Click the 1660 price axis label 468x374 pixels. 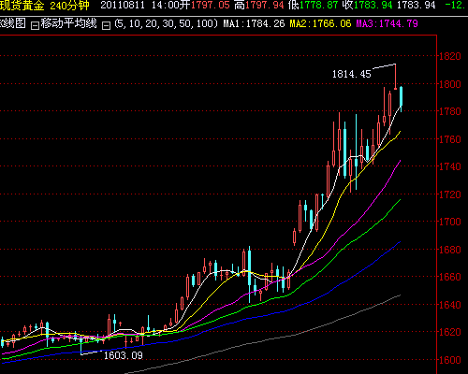[450, 277]
